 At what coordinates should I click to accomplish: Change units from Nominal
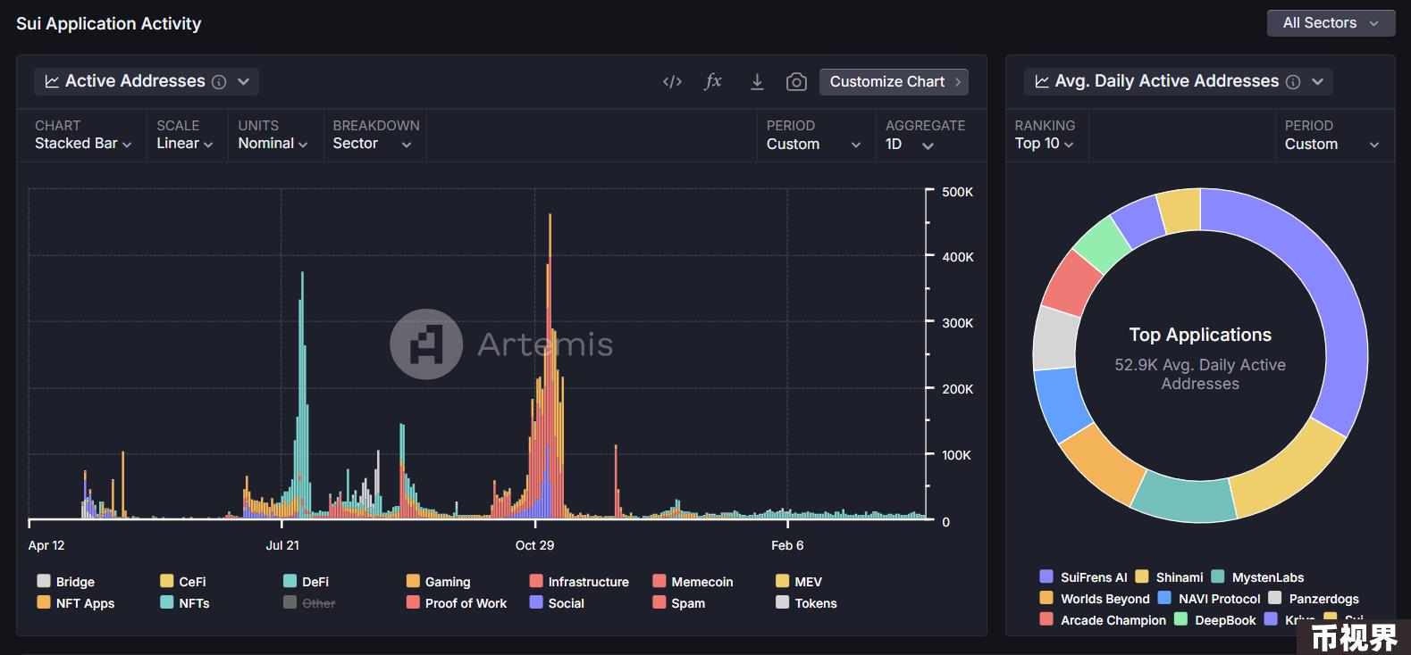[x=273, y=144]
